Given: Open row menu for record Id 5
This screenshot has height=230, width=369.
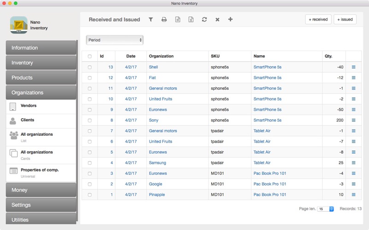Looking at the screenshot, I should pyautogui.click(x=353, y=152).
